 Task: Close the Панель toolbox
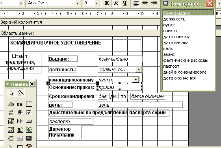[32, 84]
